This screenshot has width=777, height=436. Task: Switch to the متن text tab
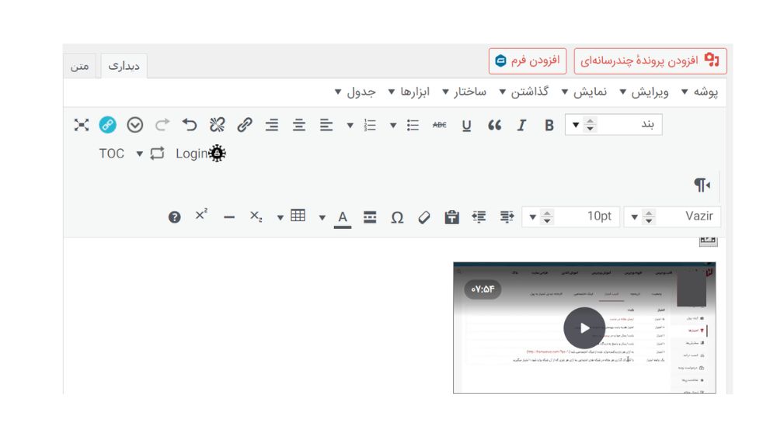pyautogui.click(x=79, y=66)
